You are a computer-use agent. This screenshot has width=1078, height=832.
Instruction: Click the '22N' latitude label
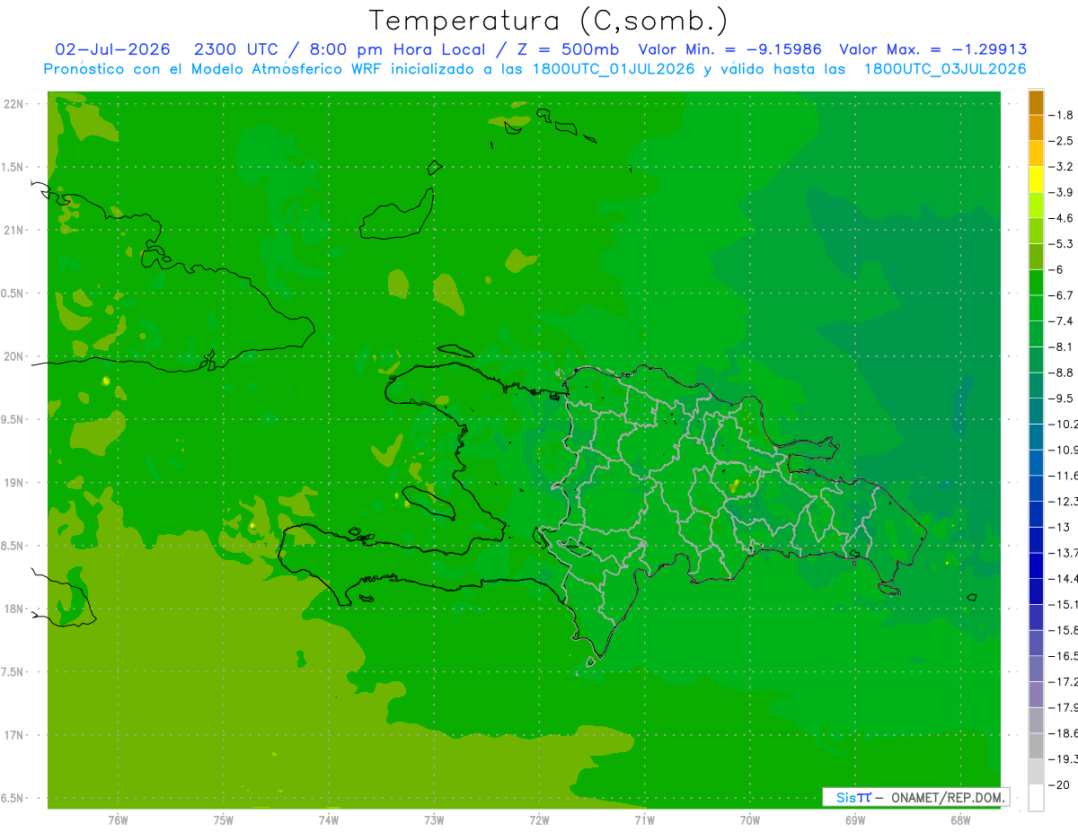(x=13, y=104)
